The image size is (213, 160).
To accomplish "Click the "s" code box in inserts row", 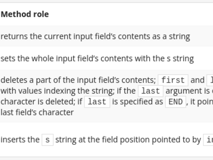I will pyautogui.click(x=48, y=140).
